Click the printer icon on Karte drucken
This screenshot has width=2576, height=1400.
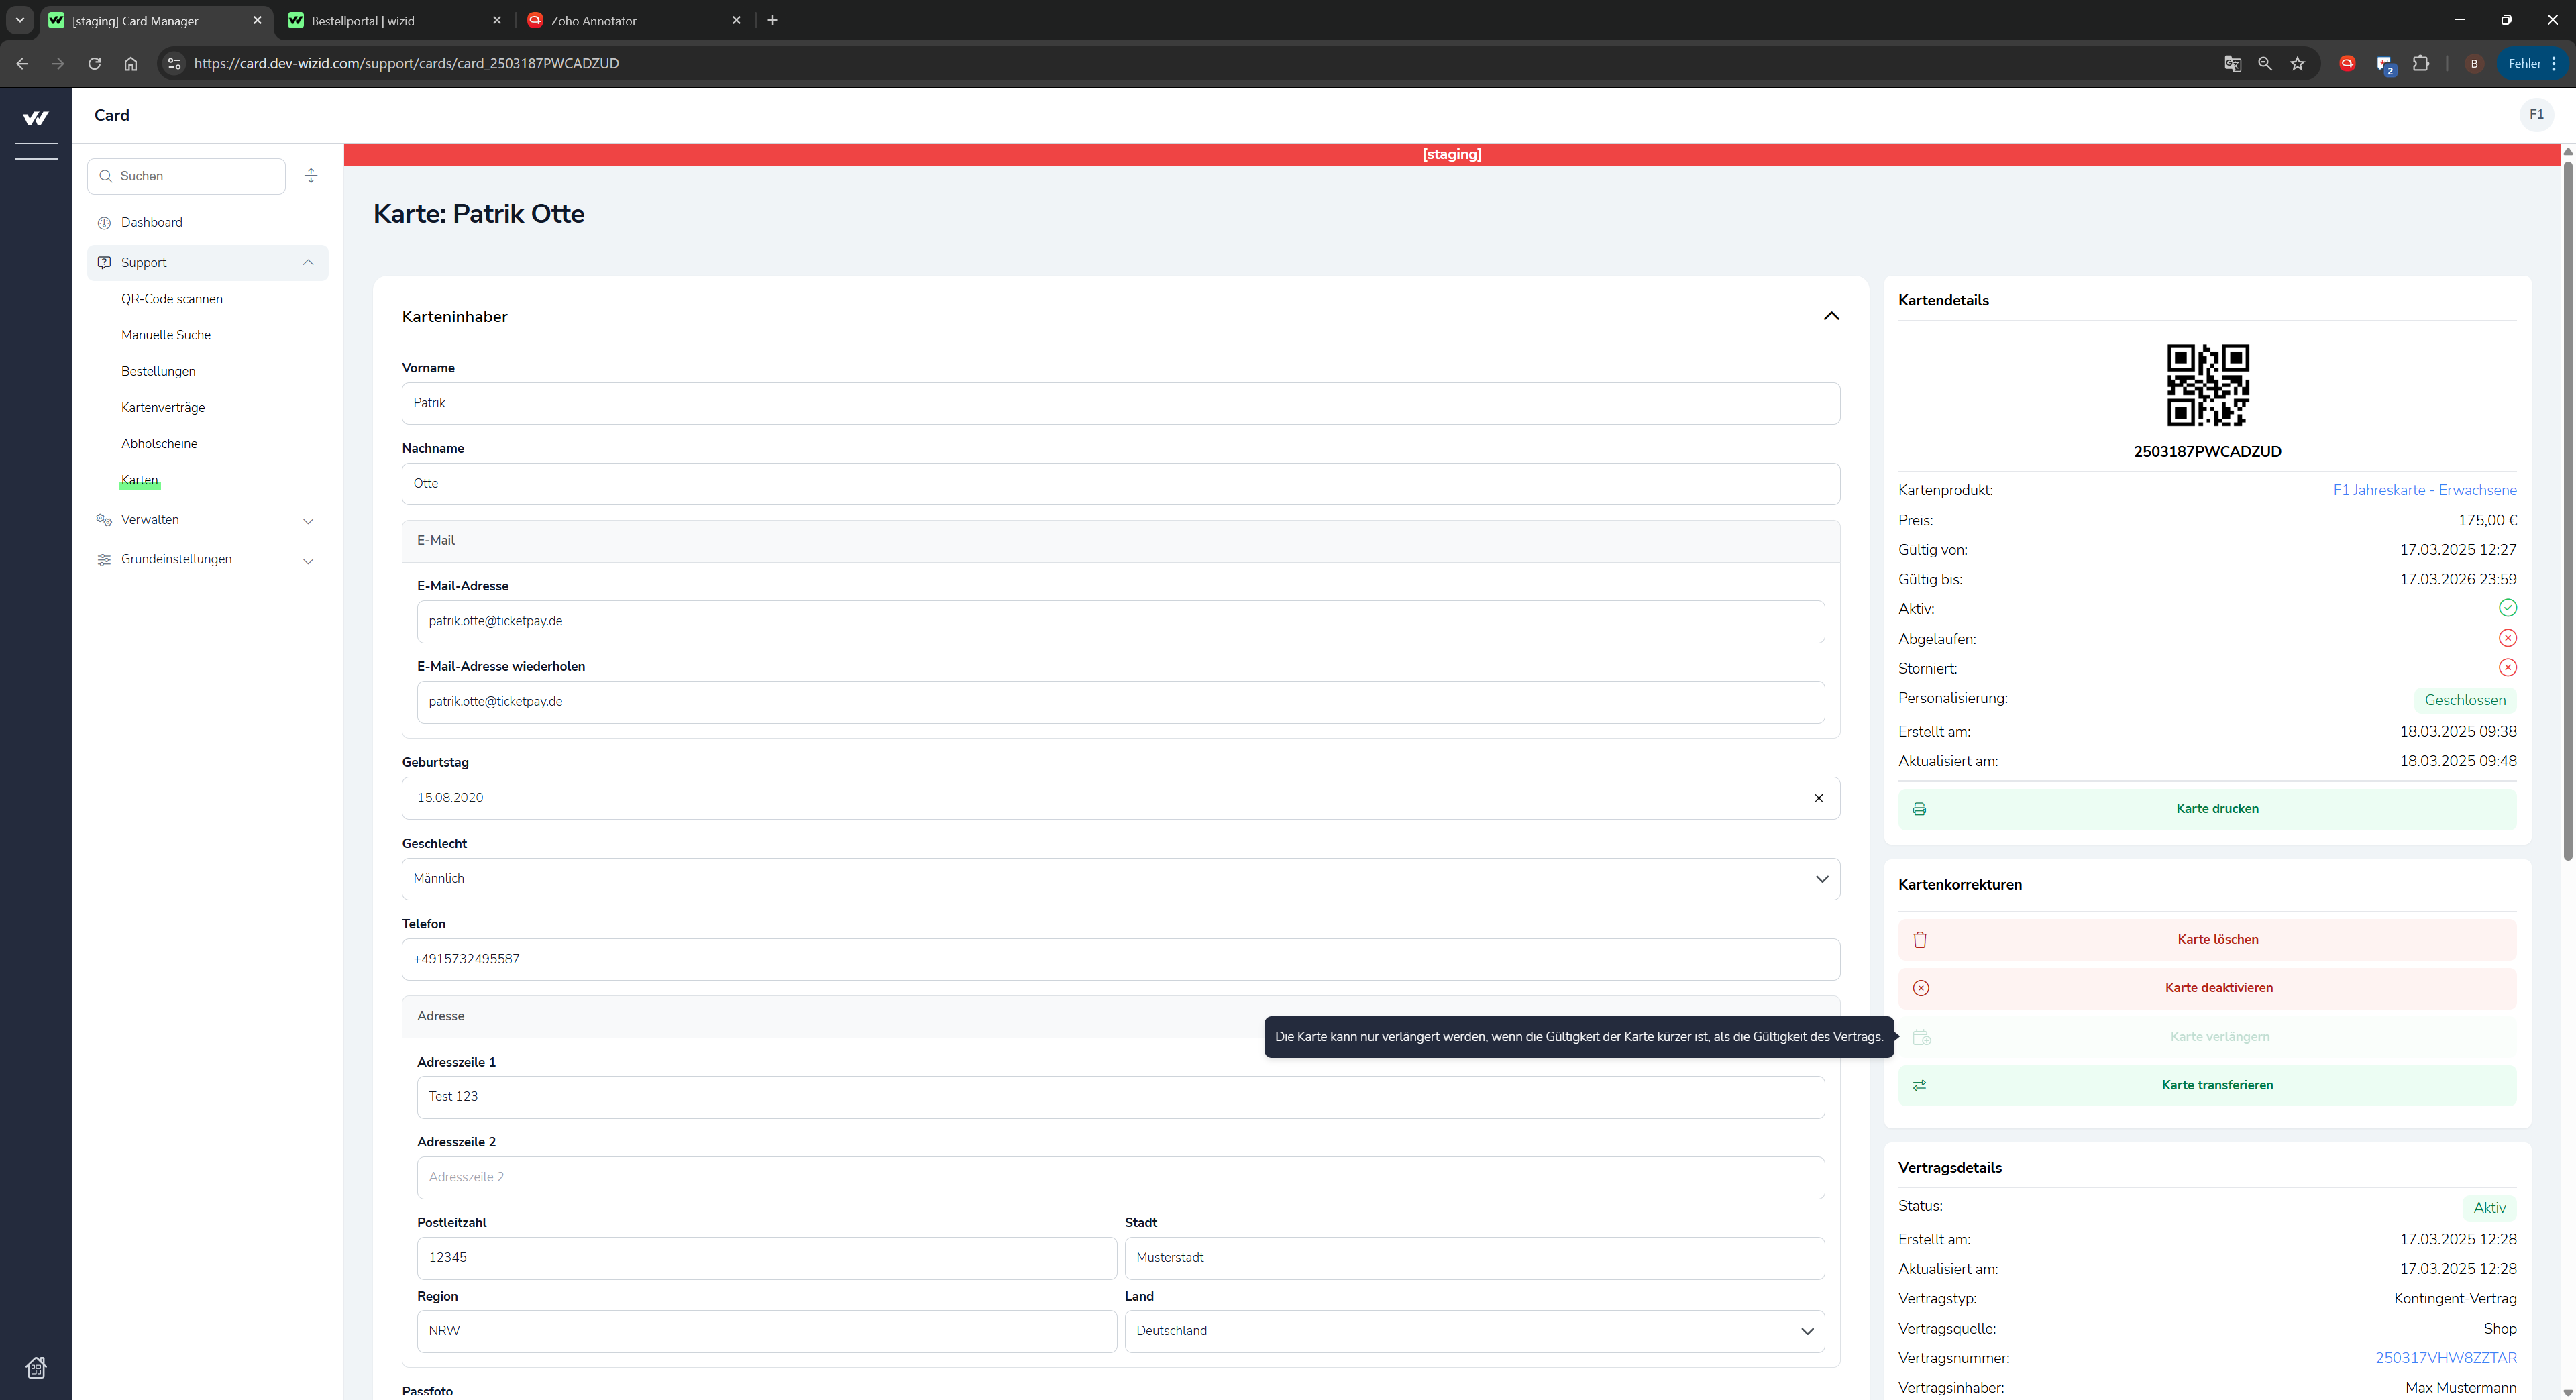(1919, 809)
